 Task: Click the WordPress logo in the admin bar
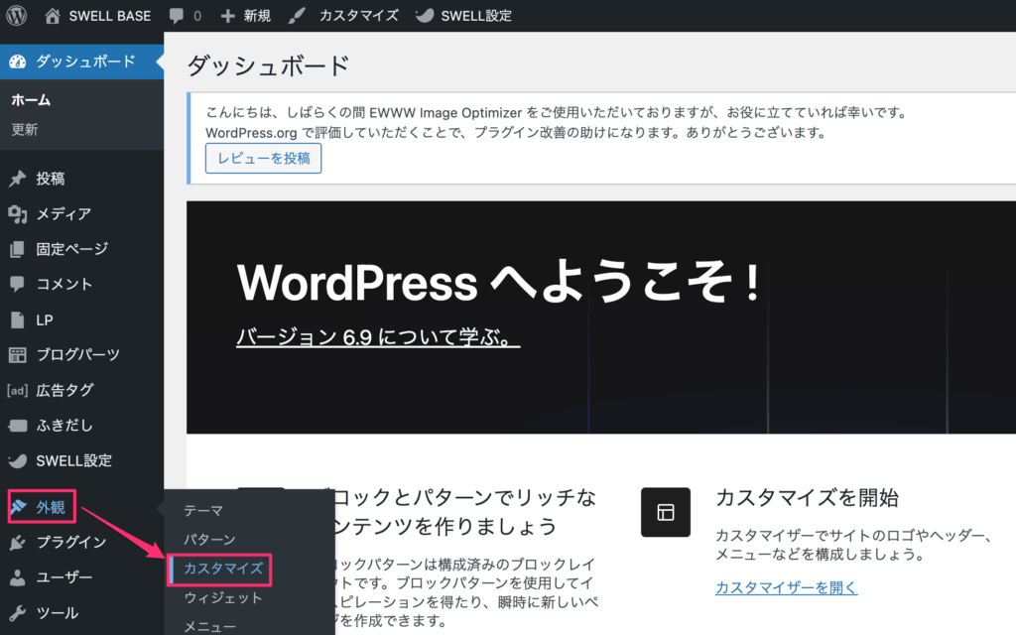(17, 15)
